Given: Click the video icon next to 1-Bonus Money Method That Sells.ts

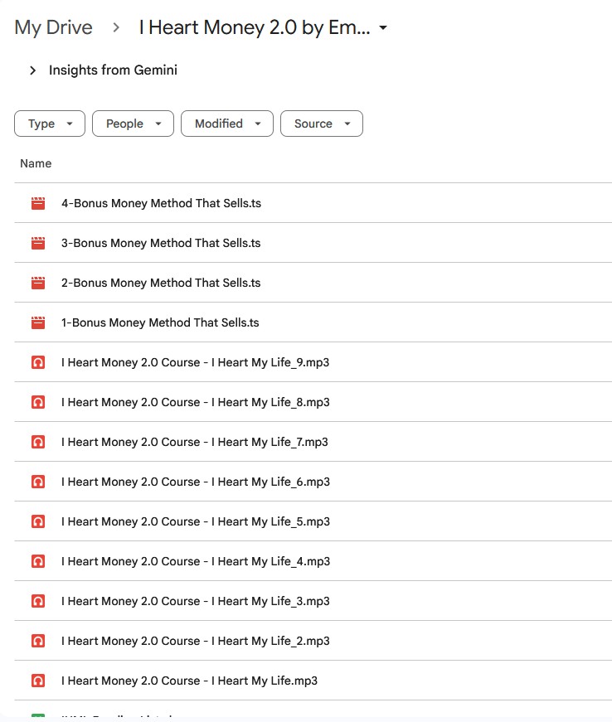Looking at the screenshot, I should [36, 322].
